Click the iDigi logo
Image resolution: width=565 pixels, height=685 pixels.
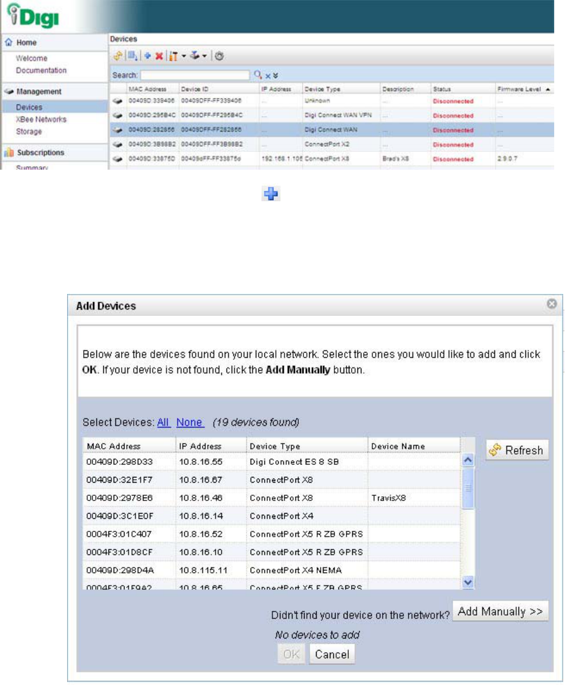[x=33, y=16]
